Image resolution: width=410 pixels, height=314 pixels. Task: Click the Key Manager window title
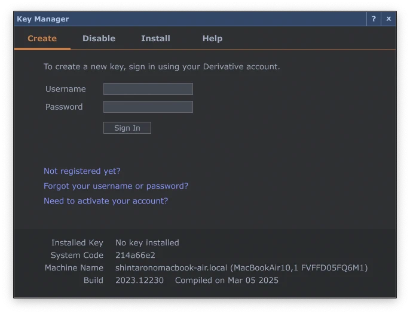pos(43,19)
